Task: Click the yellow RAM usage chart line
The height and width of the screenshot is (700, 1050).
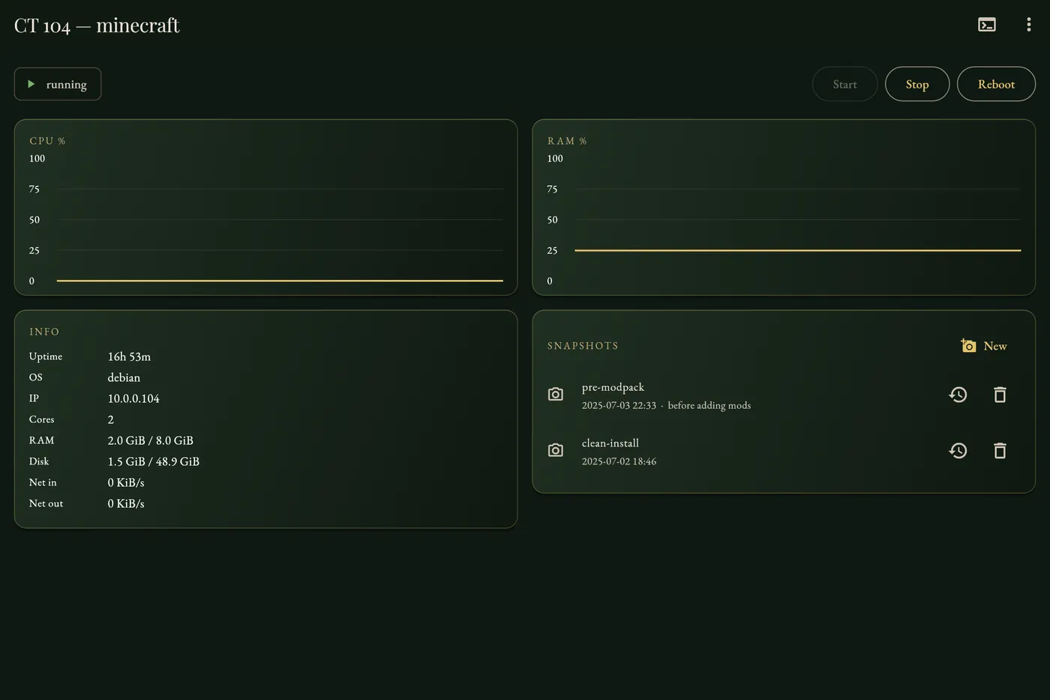Action: [797, 251]
